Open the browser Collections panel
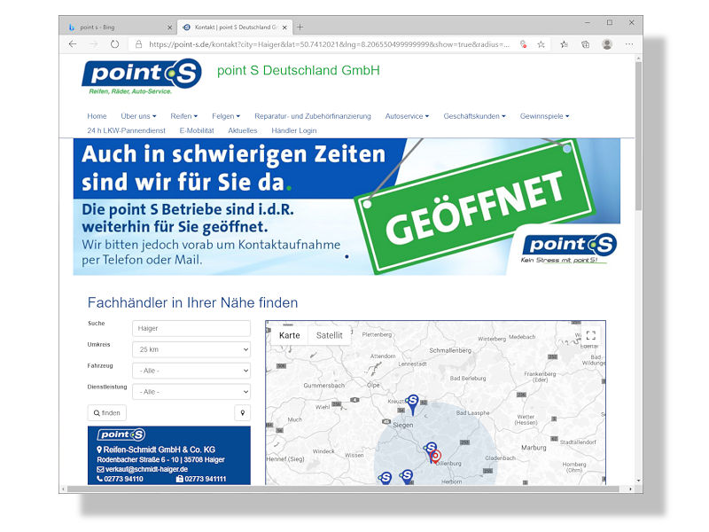 (x=585, y=44)
